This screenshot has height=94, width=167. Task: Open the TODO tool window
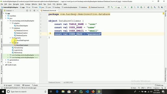point(17,85)
